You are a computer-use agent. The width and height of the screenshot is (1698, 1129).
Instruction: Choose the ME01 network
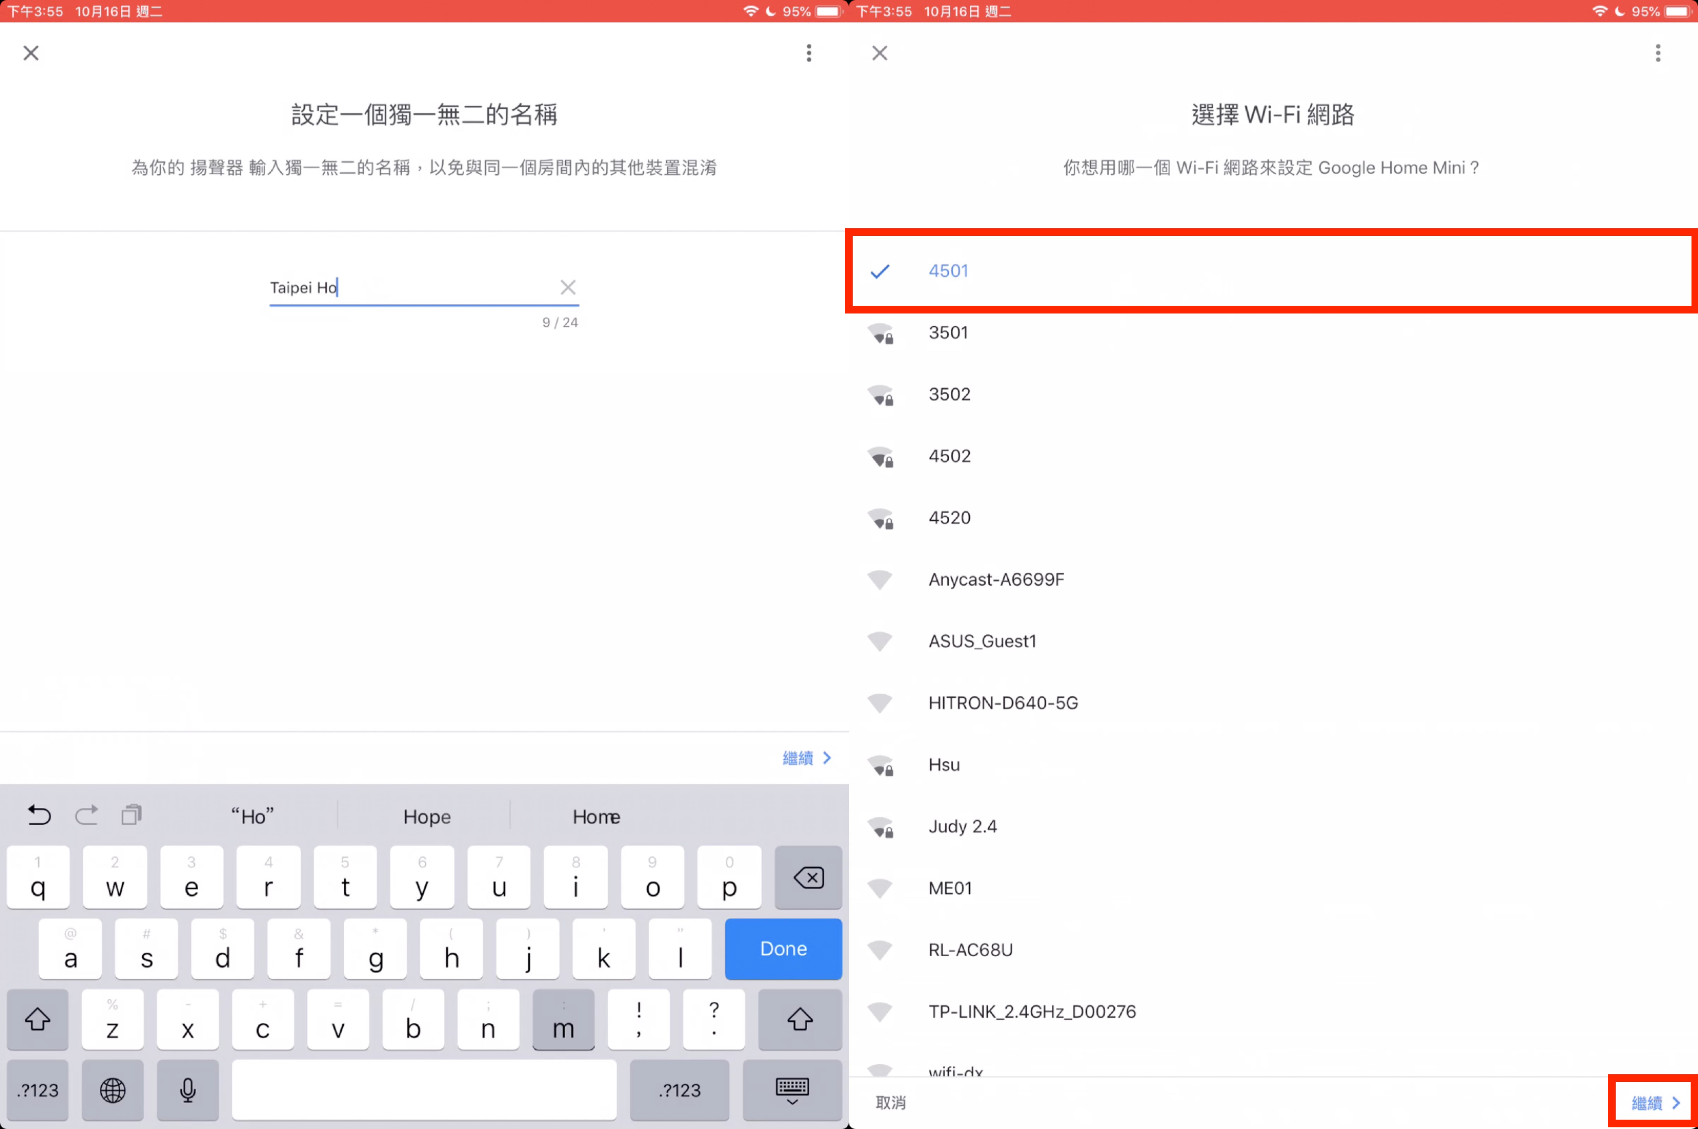(1273, 888)
